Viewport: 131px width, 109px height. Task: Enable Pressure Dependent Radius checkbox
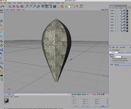coord(111,59)
